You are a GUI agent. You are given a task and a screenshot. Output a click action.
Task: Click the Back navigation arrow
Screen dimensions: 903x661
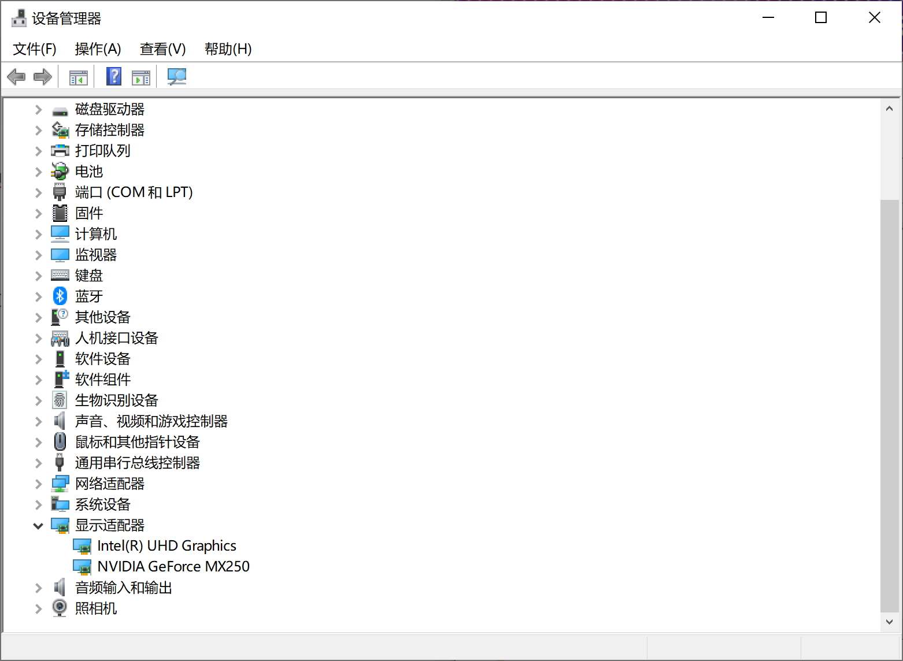point(16,76)
